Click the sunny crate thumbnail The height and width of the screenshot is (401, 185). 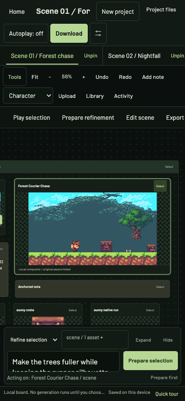(48, 321)
